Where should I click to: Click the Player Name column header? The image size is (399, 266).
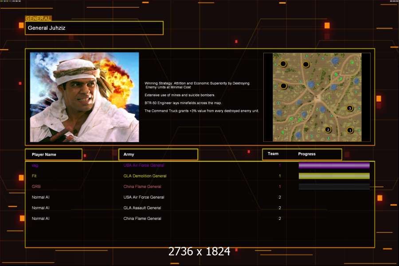click(54, 155)
